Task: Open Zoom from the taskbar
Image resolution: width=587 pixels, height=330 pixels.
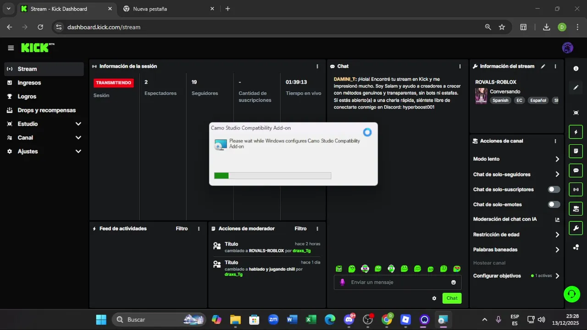Action: tap(273, 319)
